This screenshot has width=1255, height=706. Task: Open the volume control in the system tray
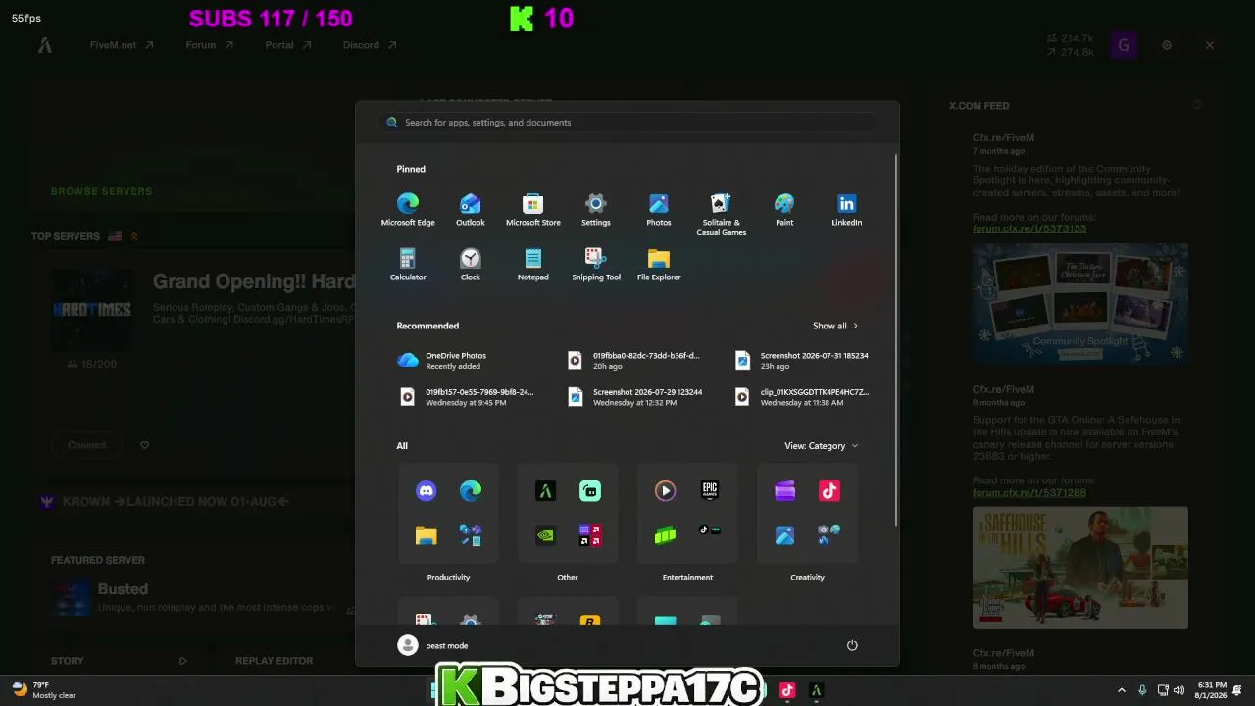[x=1179, y=690]
